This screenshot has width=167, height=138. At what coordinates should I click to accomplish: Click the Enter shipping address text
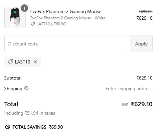129,89
